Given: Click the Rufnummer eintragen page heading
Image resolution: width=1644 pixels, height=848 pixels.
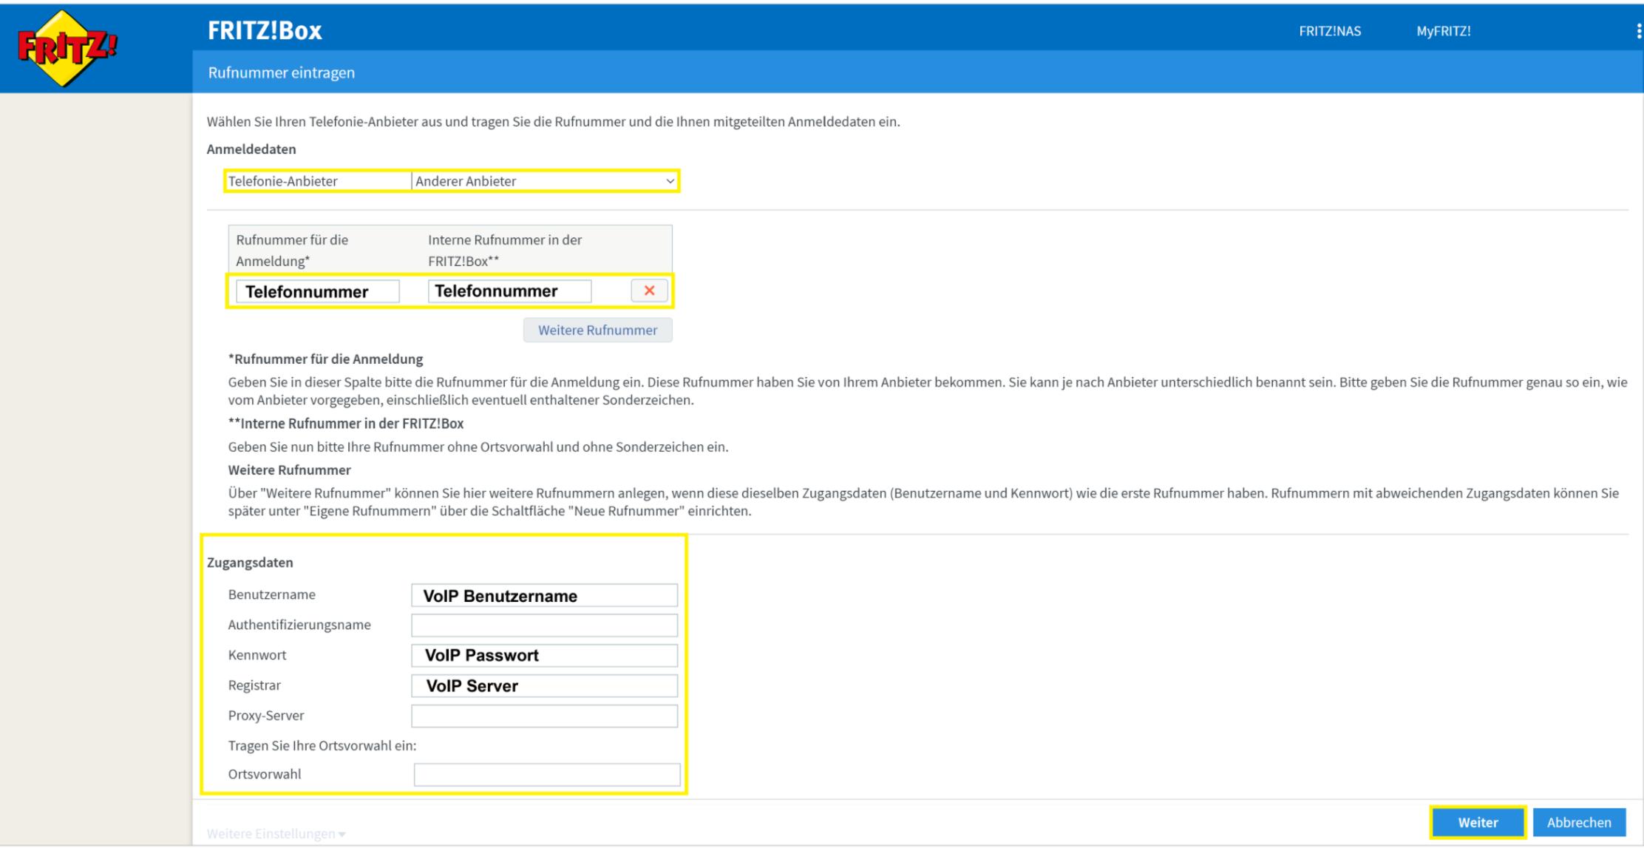Looking at the screenshot, I should [281, 72].
